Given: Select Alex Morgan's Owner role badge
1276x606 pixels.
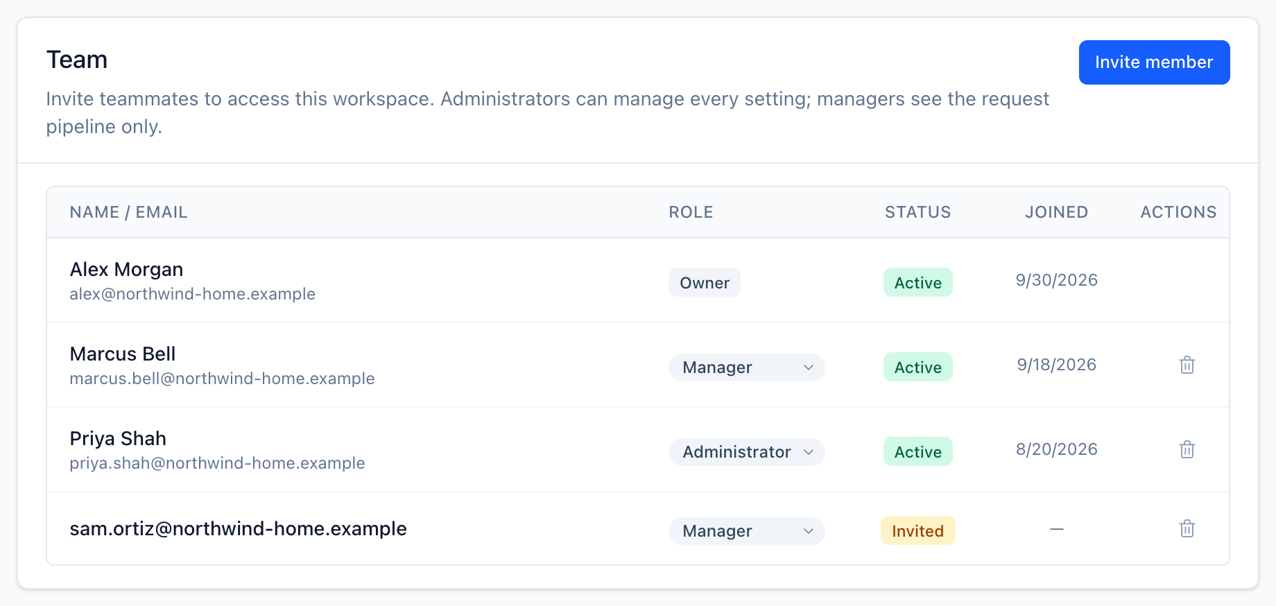Looking at the screenshot, I should click(704, 282).
